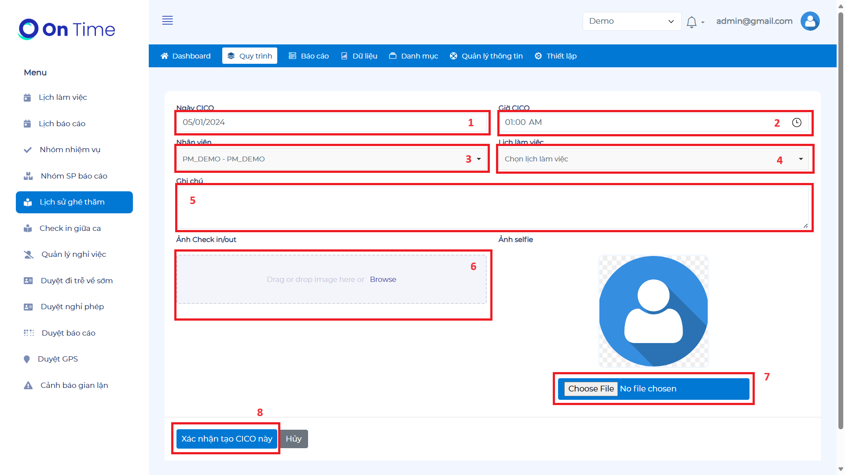Click the Thiết lập gear icon
Image resolution: width=845 pixels, height=475 pixels.
click(538, 56)
